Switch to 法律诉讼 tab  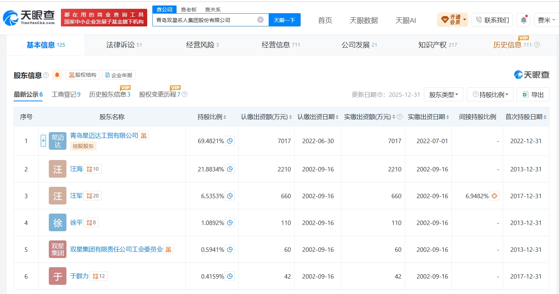[x=124, y=45]
